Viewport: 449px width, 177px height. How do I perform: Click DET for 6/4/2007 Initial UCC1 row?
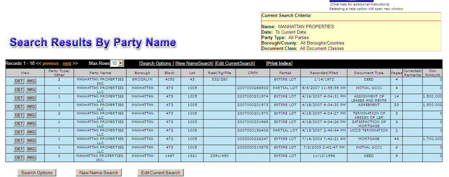point(19,89)
